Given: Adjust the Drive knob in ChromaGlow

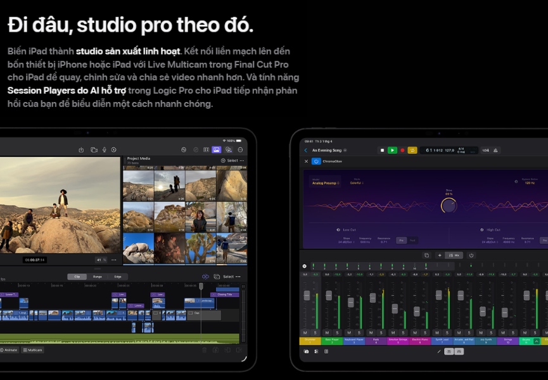Looking at the screenshot, I should (x=449, y=206).
